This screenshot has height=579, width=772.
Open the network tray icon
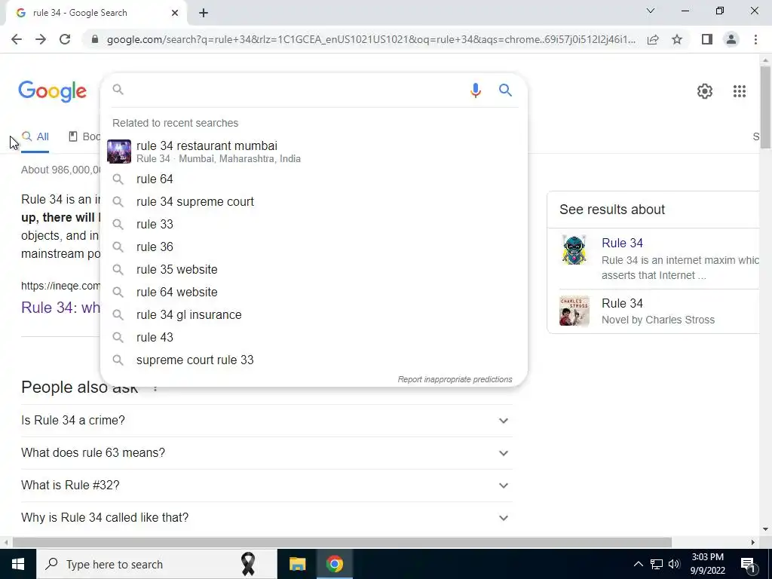[x=657, y=564]
